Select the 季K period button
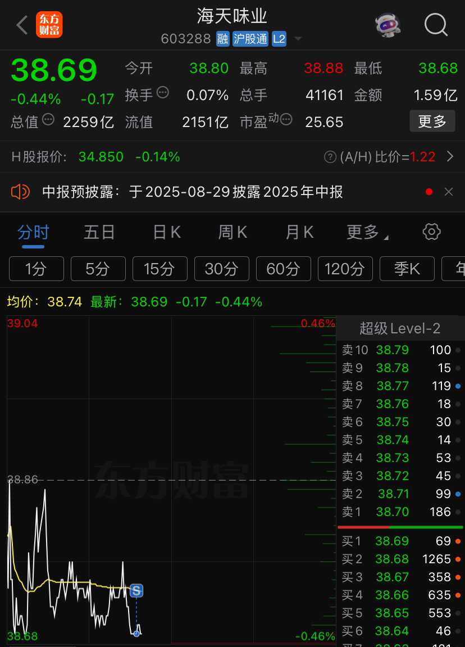Screen dimensions: 465x647 pyautogui.click(x=407, y=269)
